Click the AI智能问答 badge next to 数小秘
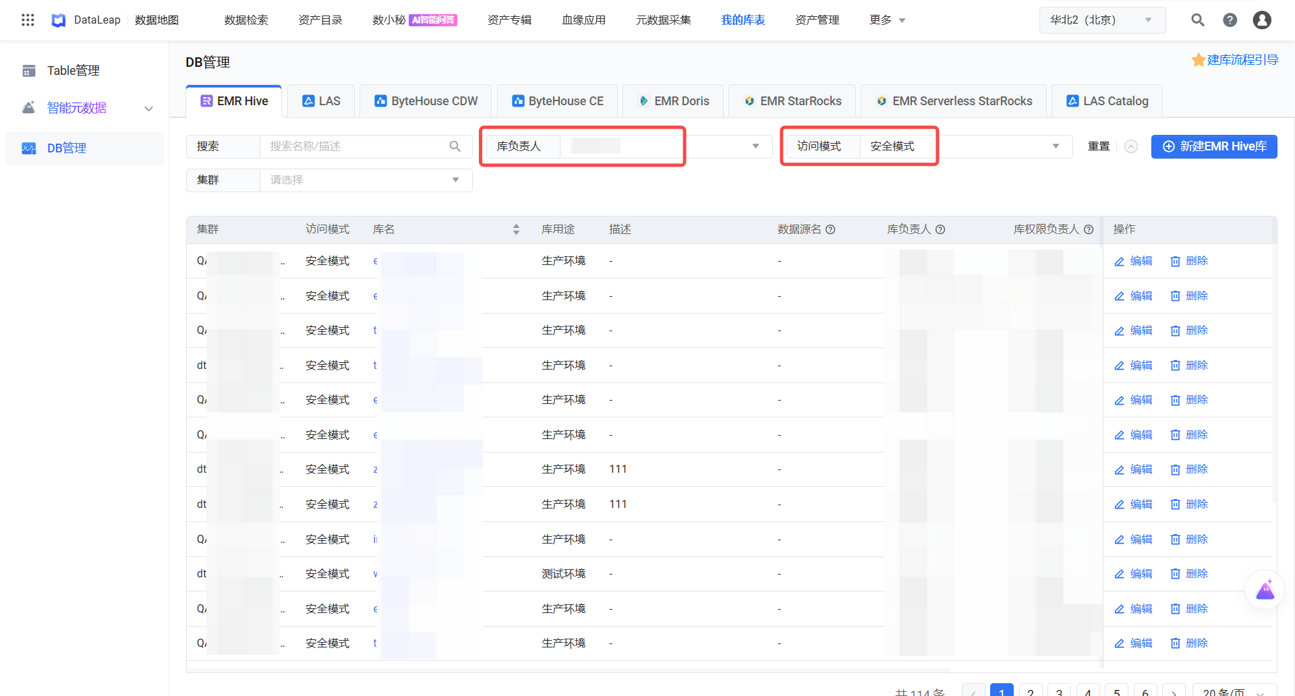The height and width of the screenshot is (696, 1295). [433, 20]
